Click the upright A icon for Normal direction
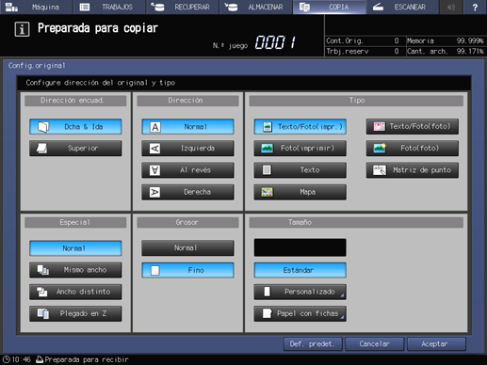The height and width of the screenshot is (365, 487). click(x=155, y=127)
